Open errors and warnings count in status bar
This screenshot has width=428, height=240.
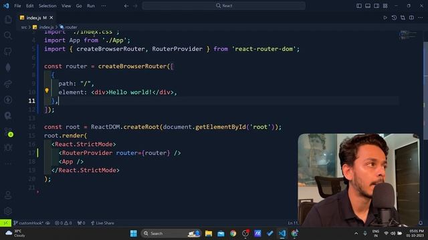64,223
